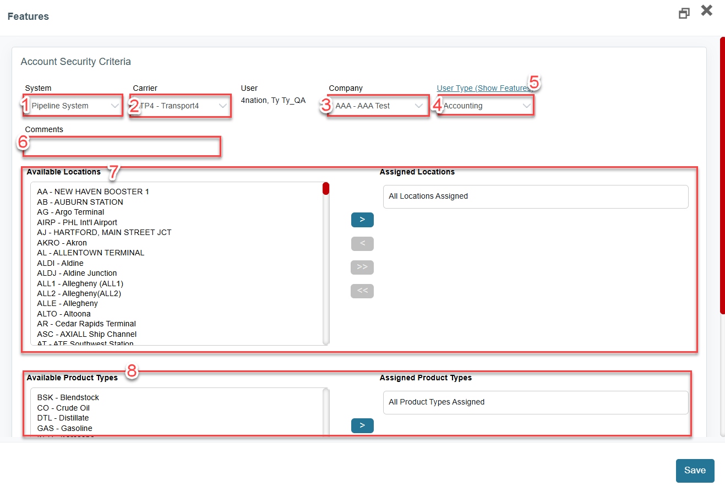Select AA - NEW HAVEN BOOSTER 1 location
The width and height of the screenshot is (725, 497).
(92, 192)
